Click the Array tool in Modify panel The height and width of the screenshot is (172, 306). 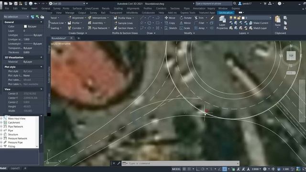pyautogui.click(x=200, y=28)
